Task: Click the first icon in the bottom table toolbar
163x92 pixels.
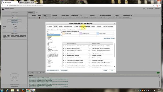Action: point(29,73)
